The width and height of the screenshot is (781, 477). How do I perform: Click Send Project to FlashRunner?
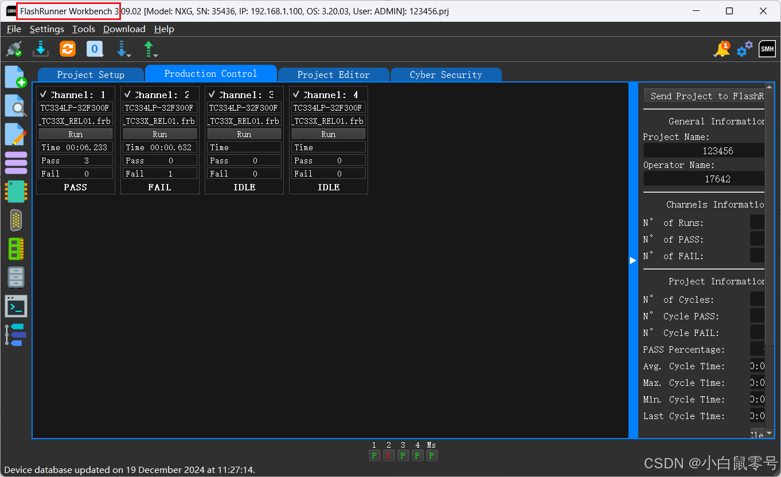(x=704, y=96)
